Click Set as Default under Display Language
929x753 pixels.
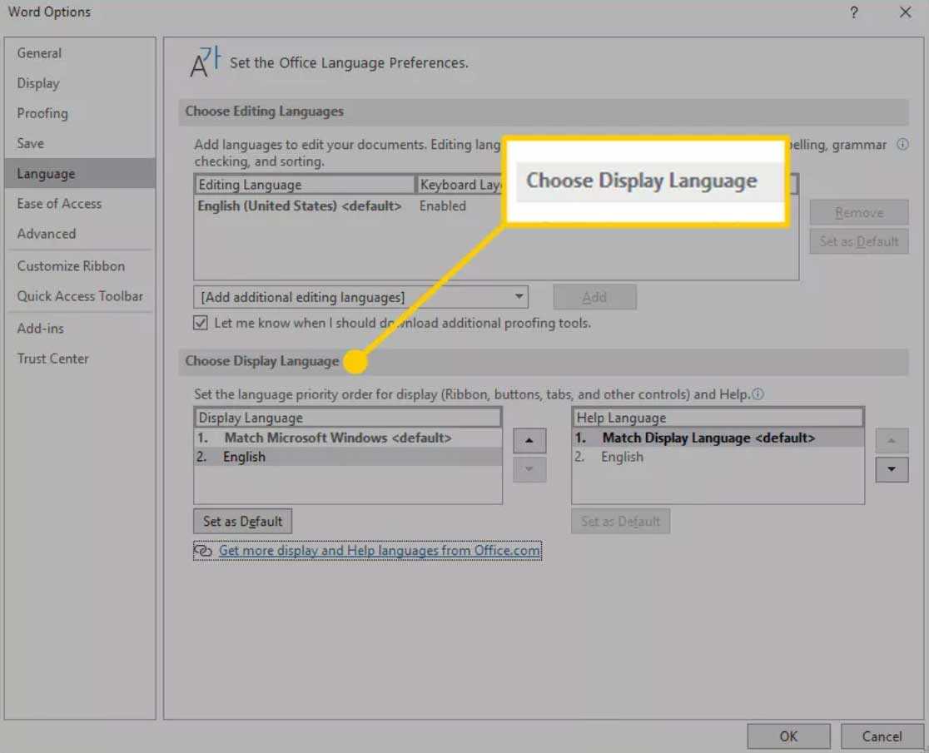click(x=242, y=522)
